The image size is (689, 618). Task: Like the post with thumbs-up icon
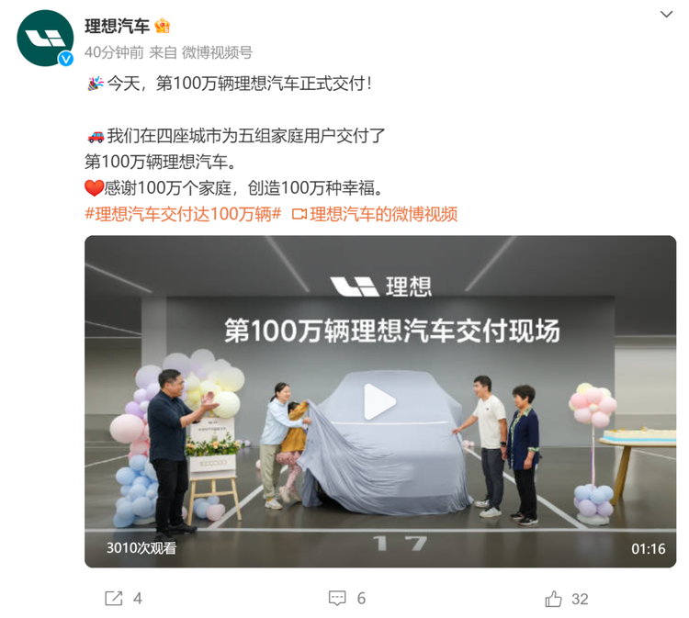click(553, 598)
